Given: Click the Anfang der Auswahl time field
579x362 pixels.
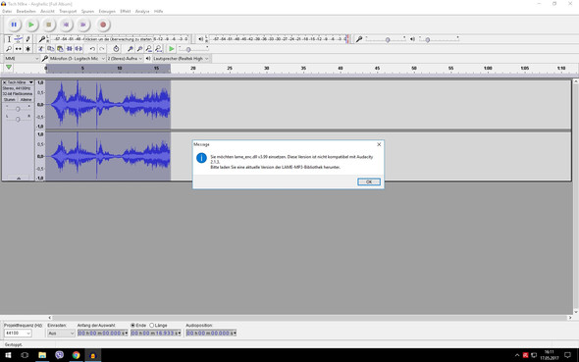Looking at the screenshot, I should 103,334.
